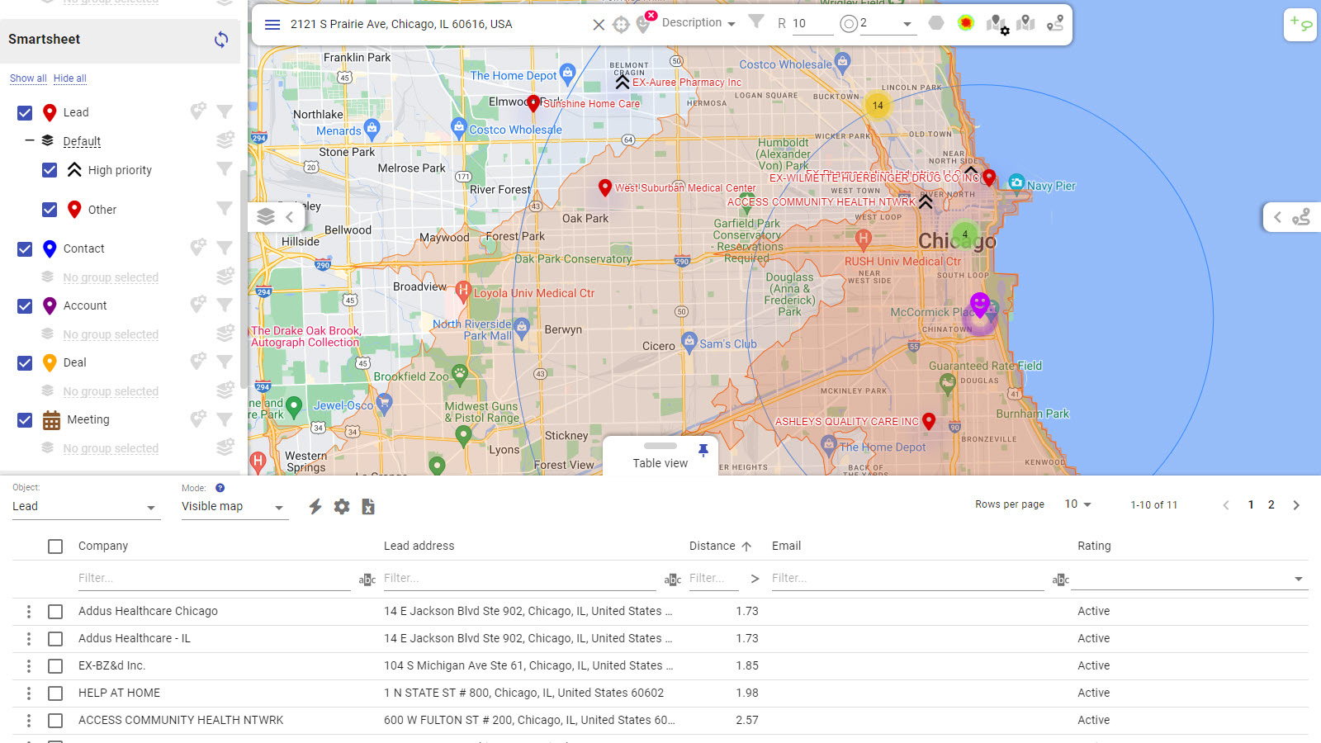Open table settings gear icon

342,506
